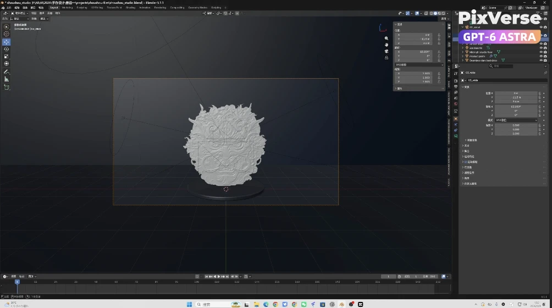Switch to wireframe viewport shading
Image resolution: width=552 pixels, height=308 pixels.
[x=431, y=13]
